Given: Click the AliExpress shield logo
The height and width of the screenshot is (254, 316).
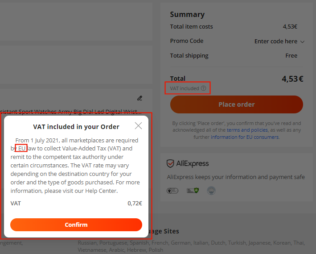Looking at the screenshot, I should (170, 163).
